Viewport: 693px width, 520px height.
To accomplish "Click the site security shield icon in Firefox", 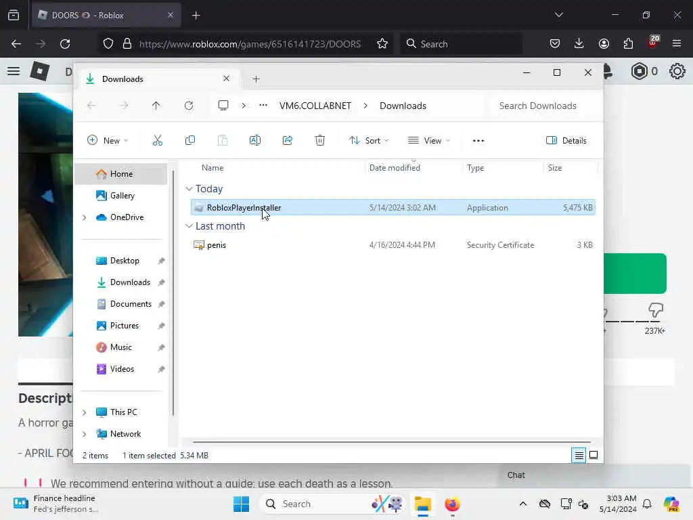I will pos(108,44).
